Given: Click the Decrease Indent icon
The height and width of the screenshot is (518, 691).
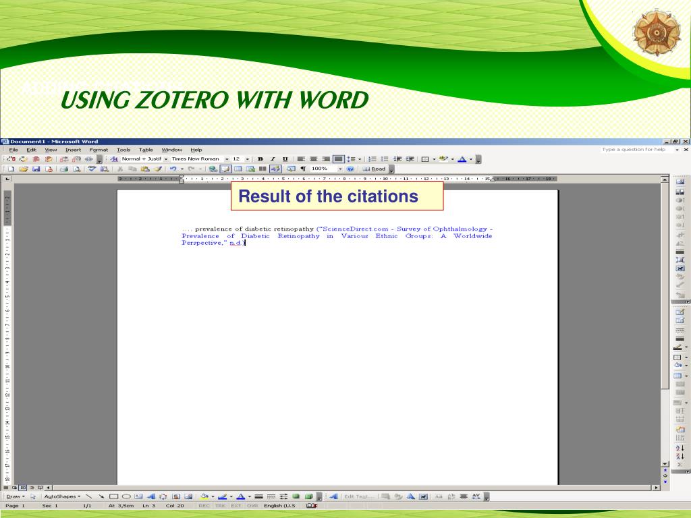Looking at the screenshot, I should [397, 159].
